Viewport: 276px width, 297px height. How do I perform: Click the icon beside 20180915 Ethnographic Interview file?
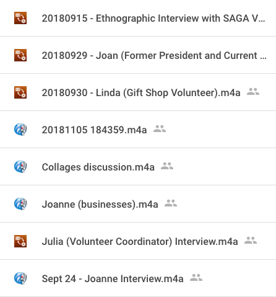pos(20,18)
